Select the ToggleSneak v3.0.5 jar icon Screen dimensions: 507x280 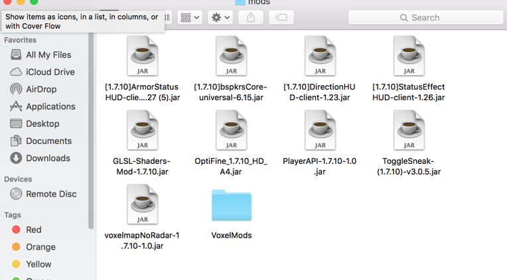pos(409,130)
